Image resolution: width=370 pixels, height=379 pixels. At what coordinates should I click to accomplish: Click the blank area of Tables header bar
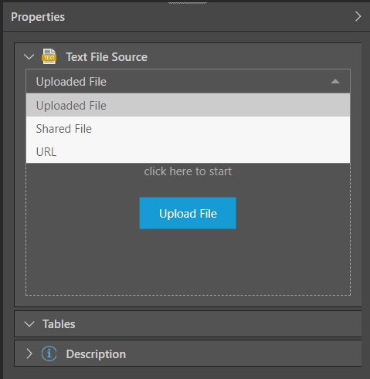coord(219,324)
